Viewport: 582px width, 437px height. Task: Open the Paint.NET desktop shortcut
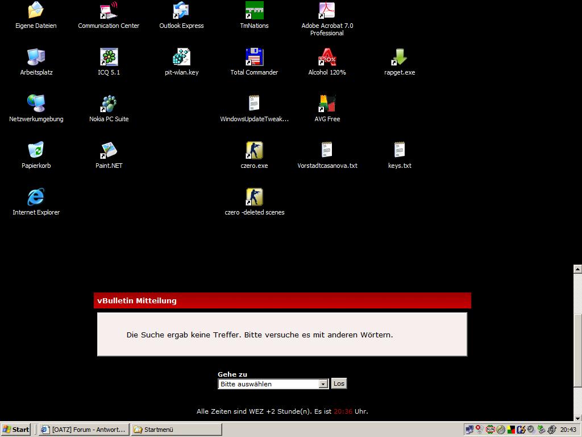(109, 151)
